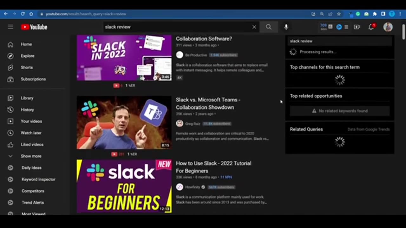Image resolution: width=406 pixels, height=228 pixels.
Task: Click the search magnifier button
Action: point(269,27)
